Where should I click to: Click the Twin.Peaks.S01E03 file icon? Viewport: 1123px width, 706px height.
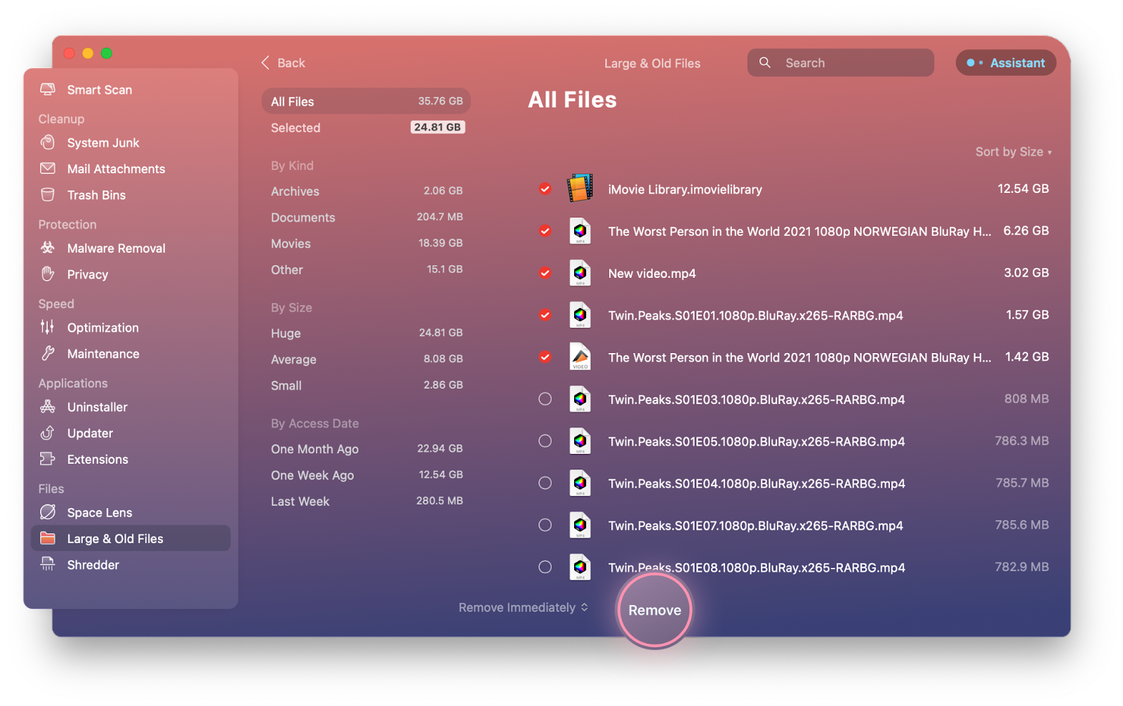[x=580, y=399]
